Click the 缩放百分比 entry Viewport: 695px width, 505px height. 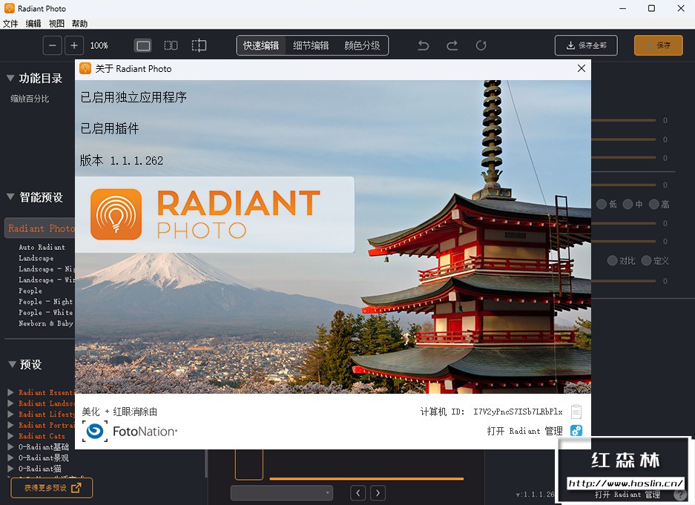pyautogui.click(x=30, y=99)
